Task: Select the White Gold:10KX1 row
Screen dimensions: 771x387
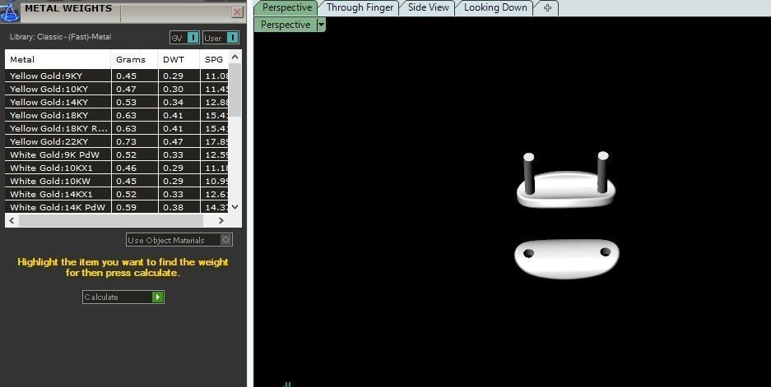Action: pos(117,168)
